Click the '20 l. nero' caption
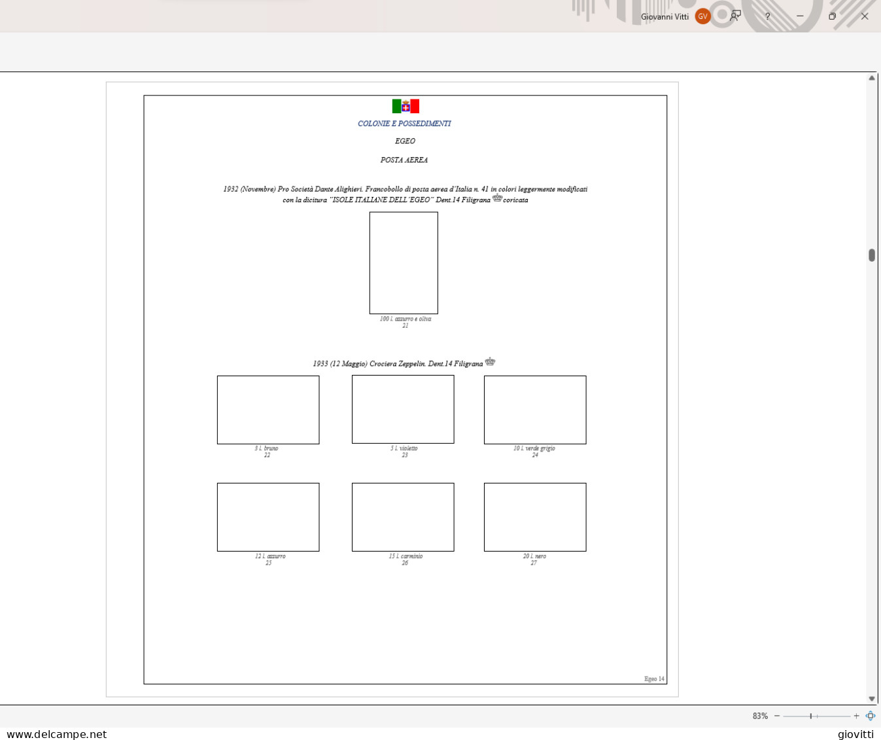This screenshot has width=881, height=740. 534,556
